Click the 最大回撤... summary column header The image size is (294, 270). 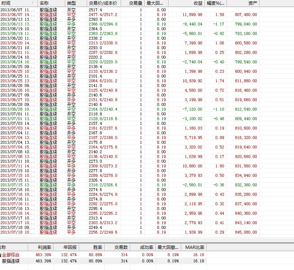[168, 247]
